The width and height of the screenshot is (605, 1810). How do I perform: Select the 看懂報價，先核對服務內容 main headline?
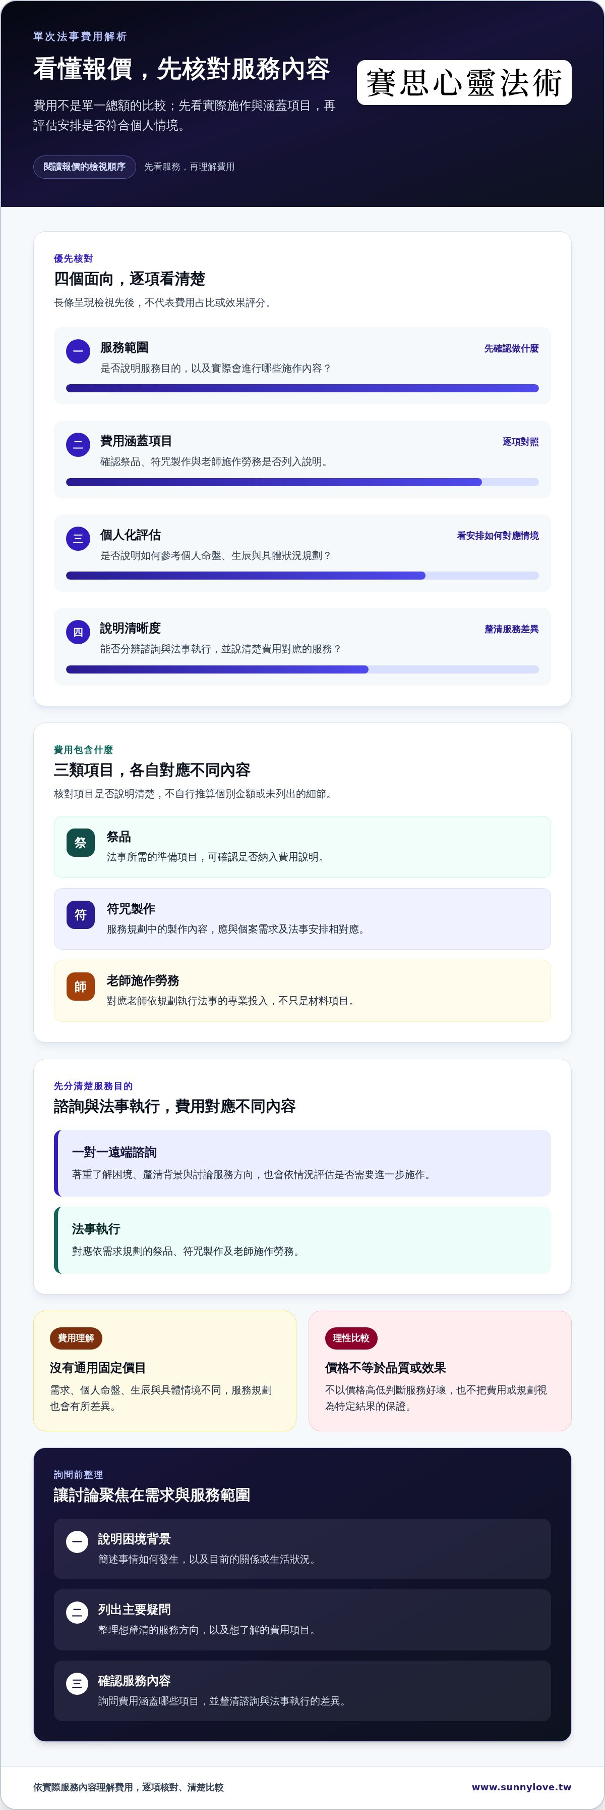click(182, 69)
